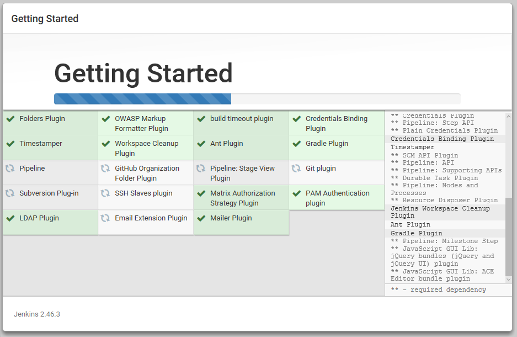Click the build timeout plugin label
Screen dimensions: 517x337
[x=242, y=118]
